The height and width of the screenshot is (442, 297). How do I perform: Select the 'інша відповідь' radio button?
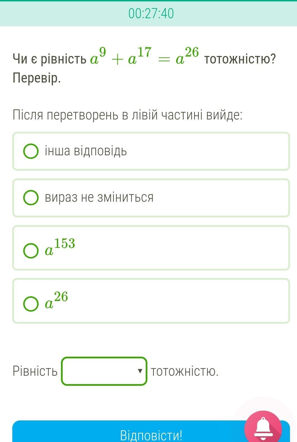[31, 151]
